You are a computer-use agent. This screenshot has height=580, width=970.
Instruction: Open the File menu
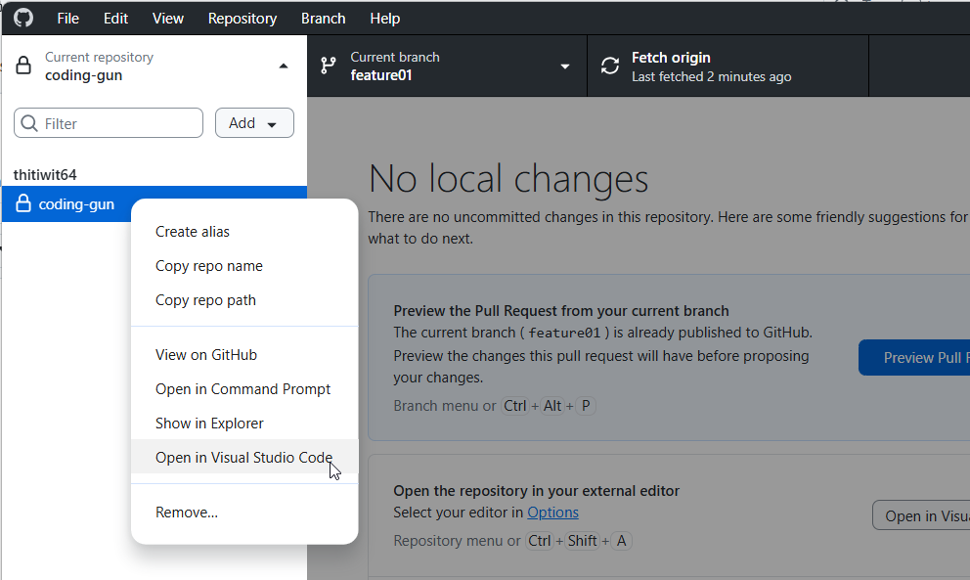point(68,19)
